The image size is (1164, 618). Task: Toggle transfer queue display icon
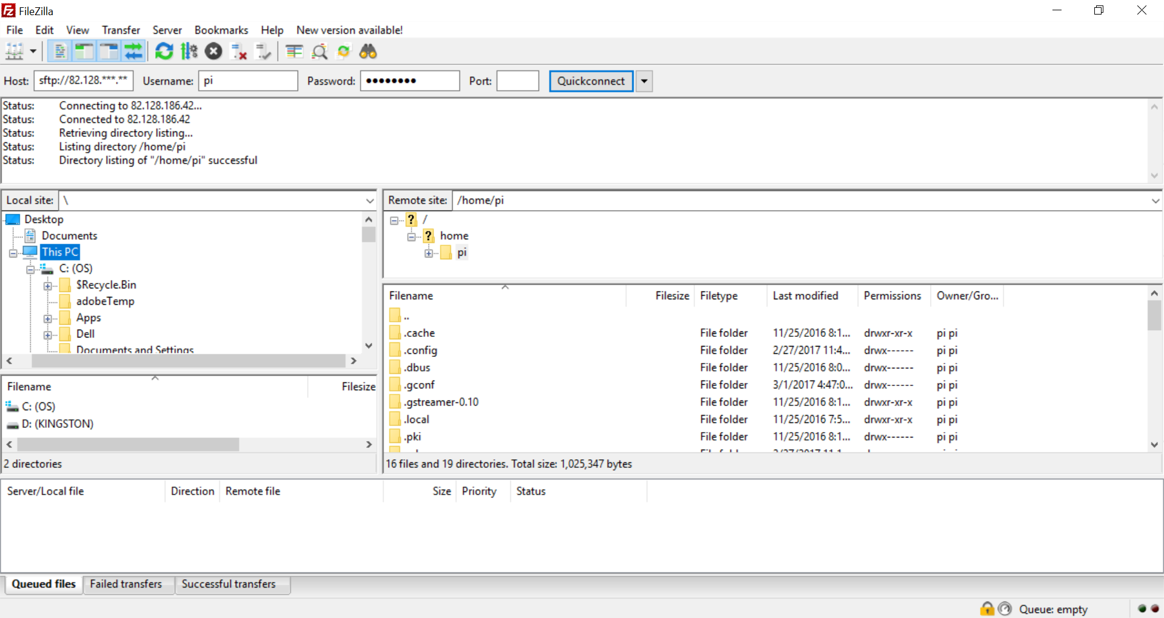(133, 51)
